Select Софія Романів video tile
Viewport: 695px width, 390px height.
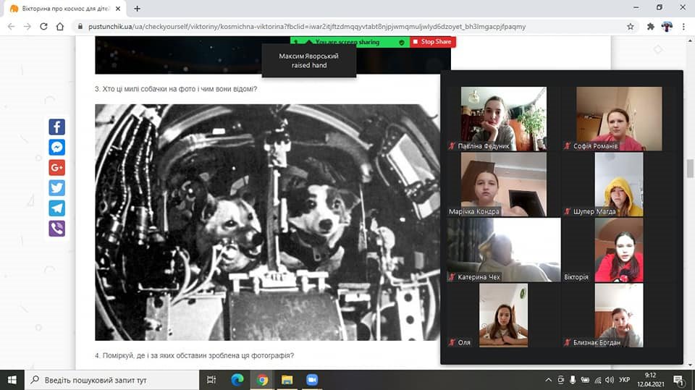pos(619,119)
